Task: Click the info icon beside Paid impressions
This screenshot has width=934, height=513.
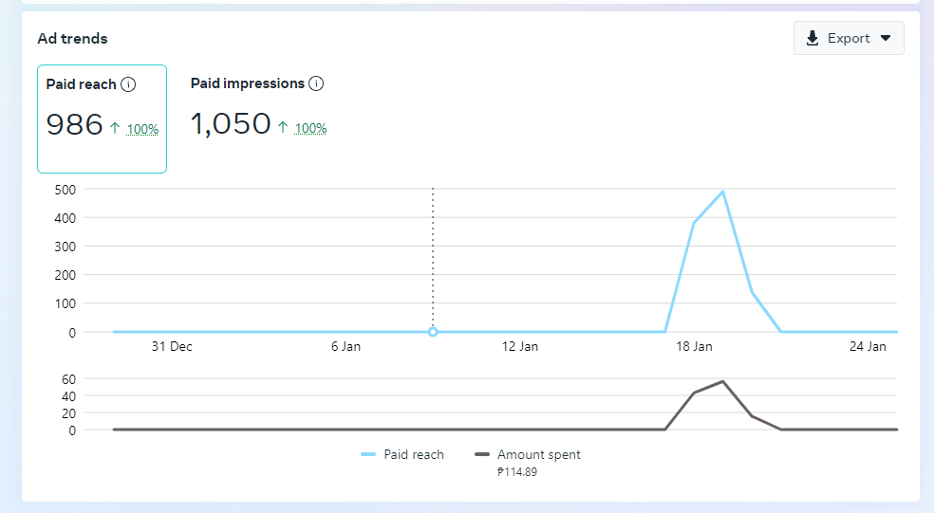Action: tap(316, 83)
